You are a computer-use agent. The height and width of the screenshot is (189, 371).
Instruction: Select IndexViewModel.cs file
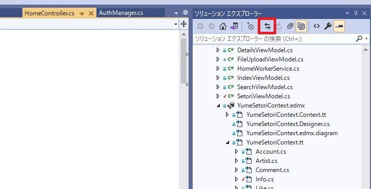point(263,78)
